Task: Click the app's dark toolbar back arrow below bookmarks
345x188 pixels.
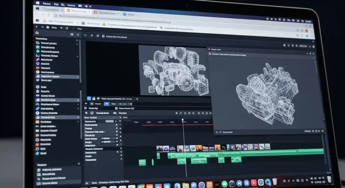Action: 36,27
